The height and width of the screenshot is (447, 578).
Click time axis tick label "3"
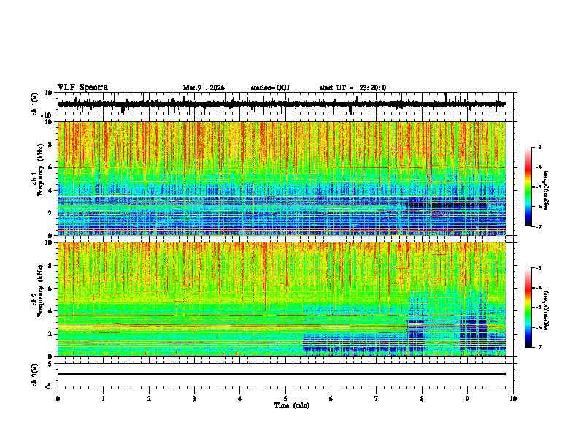click(x=194, y=399)
